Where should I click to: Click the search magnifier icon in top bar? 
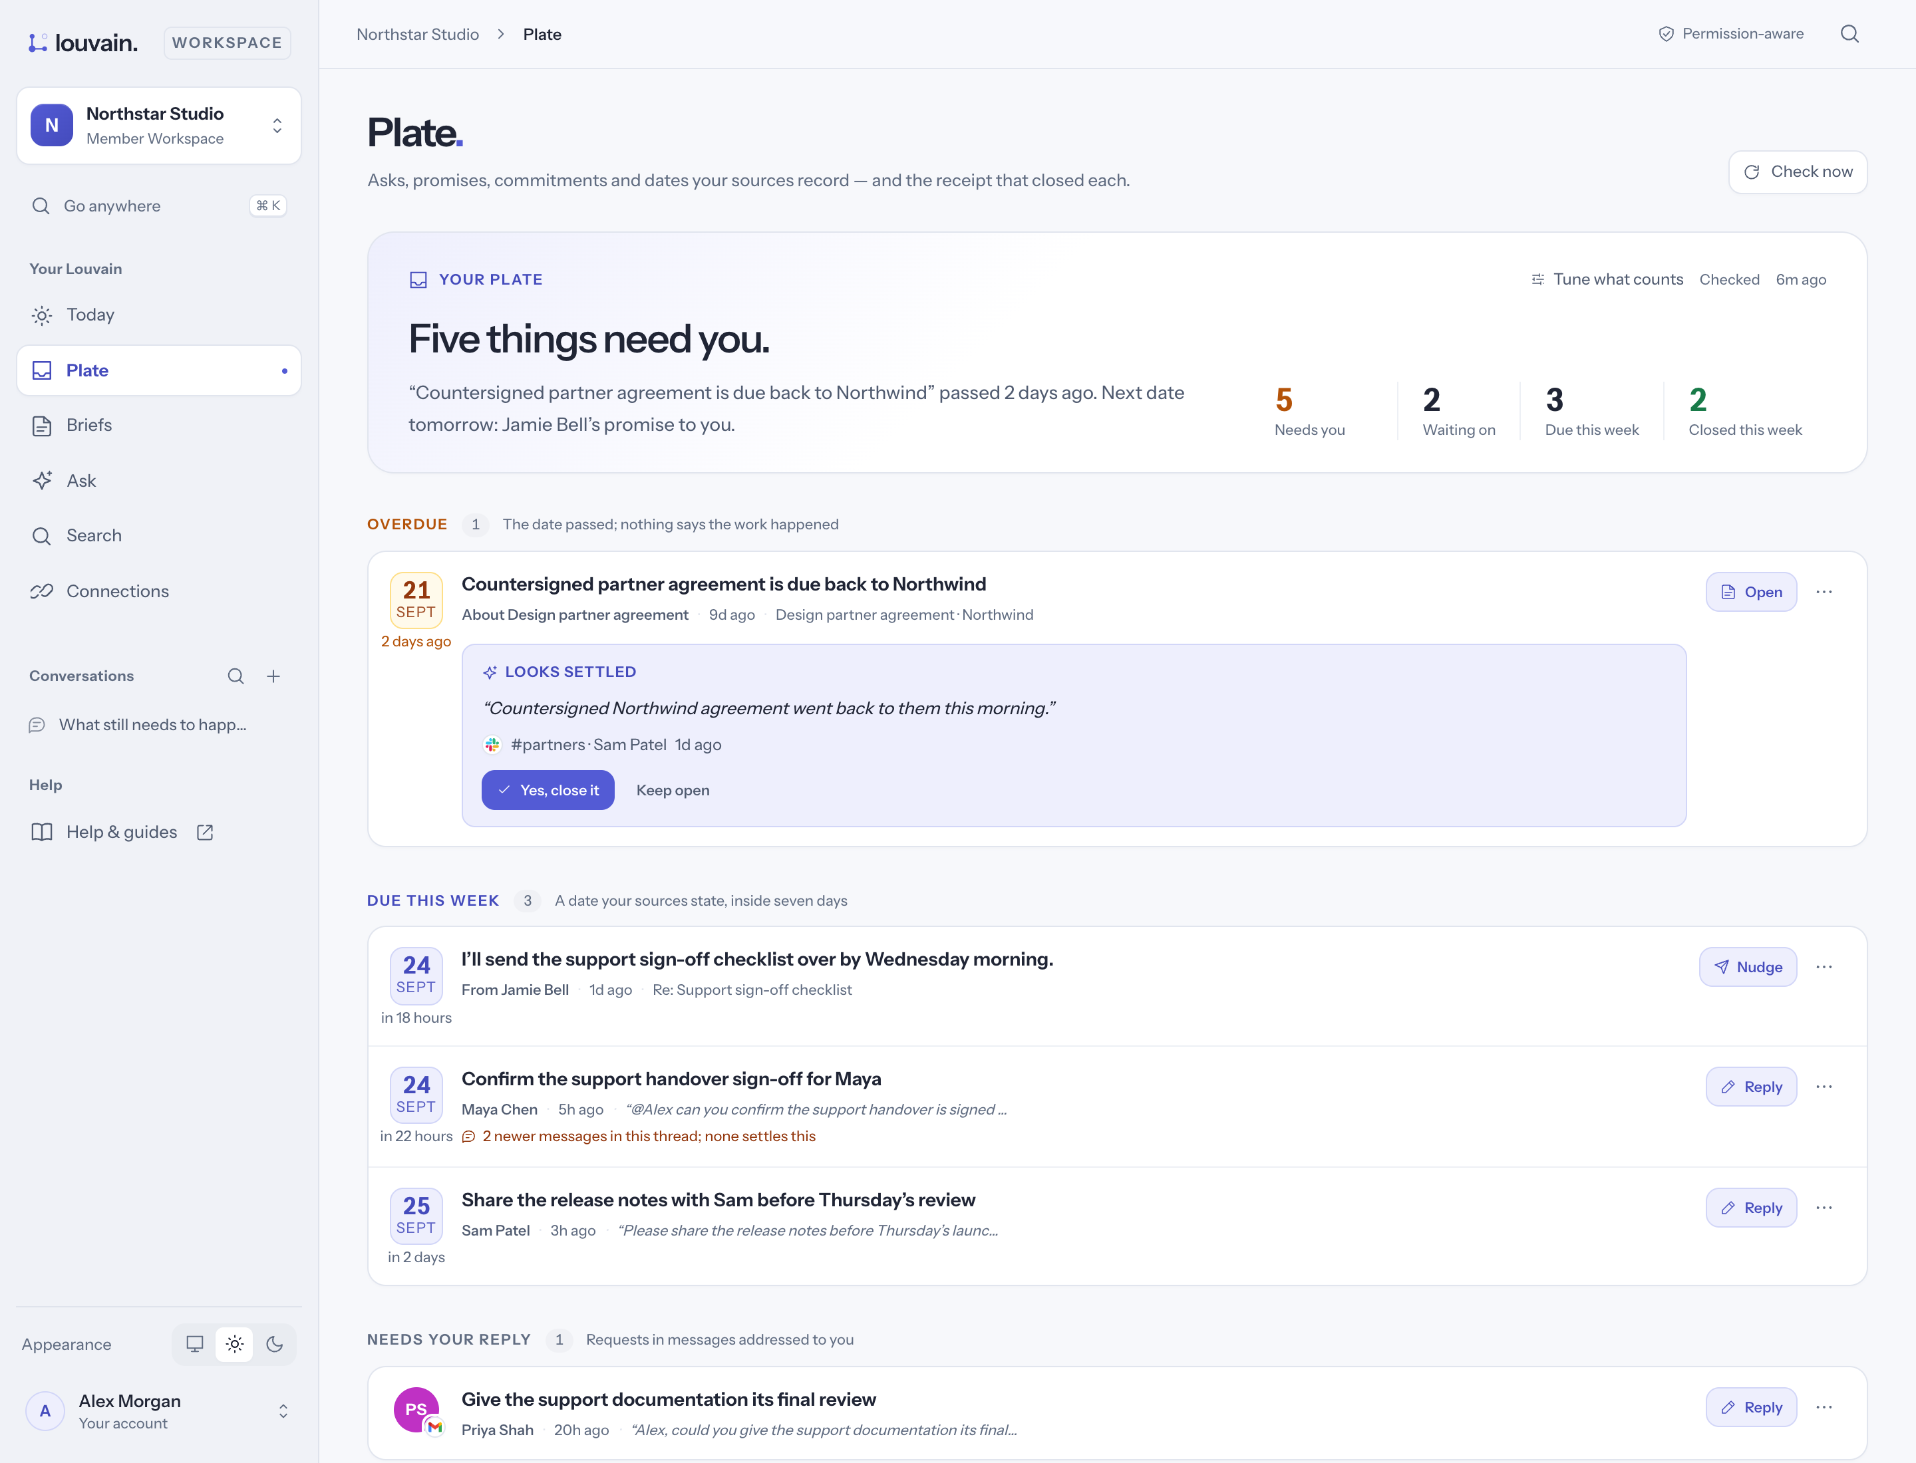point(1849,34)
